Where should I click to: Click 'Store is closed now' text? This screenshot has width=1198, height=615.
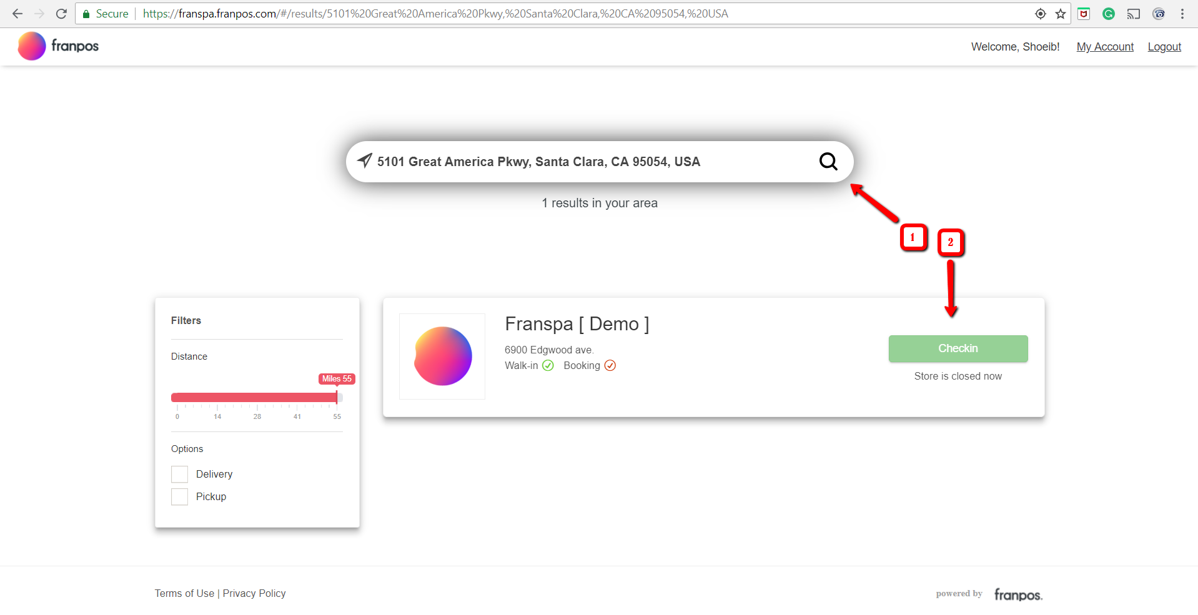[x=958, y=376]
